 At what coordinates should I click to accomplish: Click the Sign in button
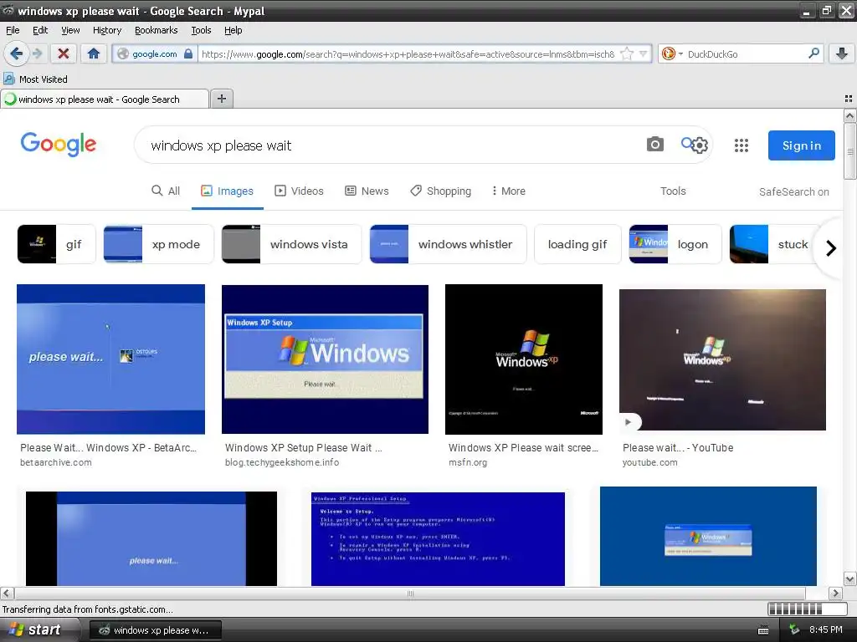801,145
